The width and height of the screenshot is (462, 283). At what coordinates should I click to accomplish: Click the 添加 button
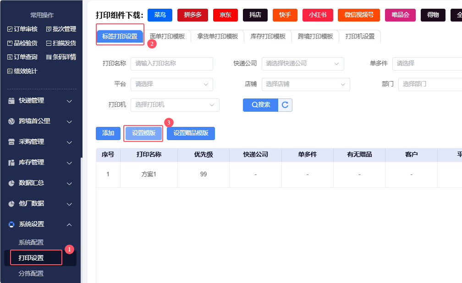[x=108, y=133]
